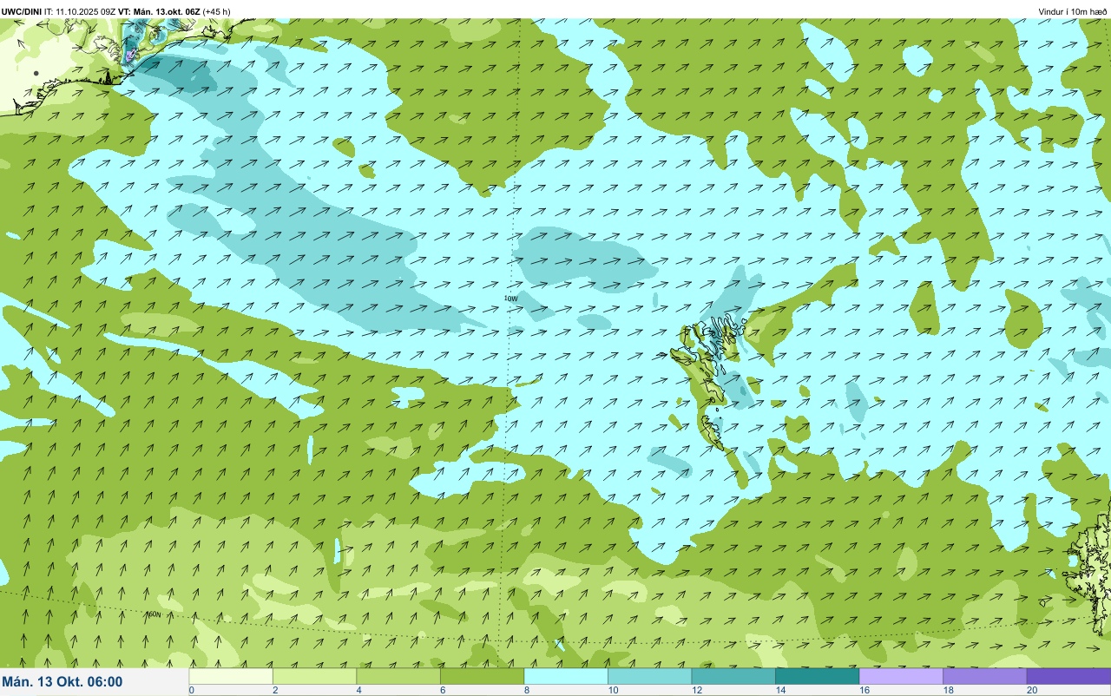1111x696 pixels.
Task: Click the pale yellow 0–2 legend swatch
Action: [x=231, y=676]
